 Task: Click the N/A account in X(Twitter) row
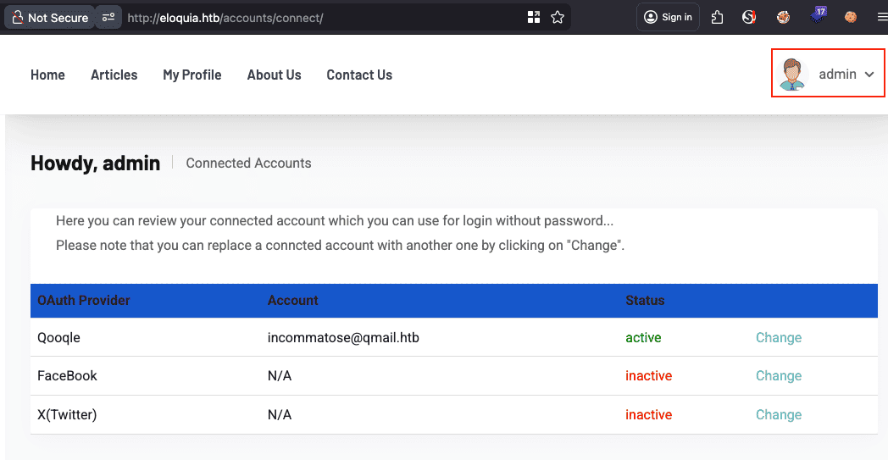pos(280,415)
